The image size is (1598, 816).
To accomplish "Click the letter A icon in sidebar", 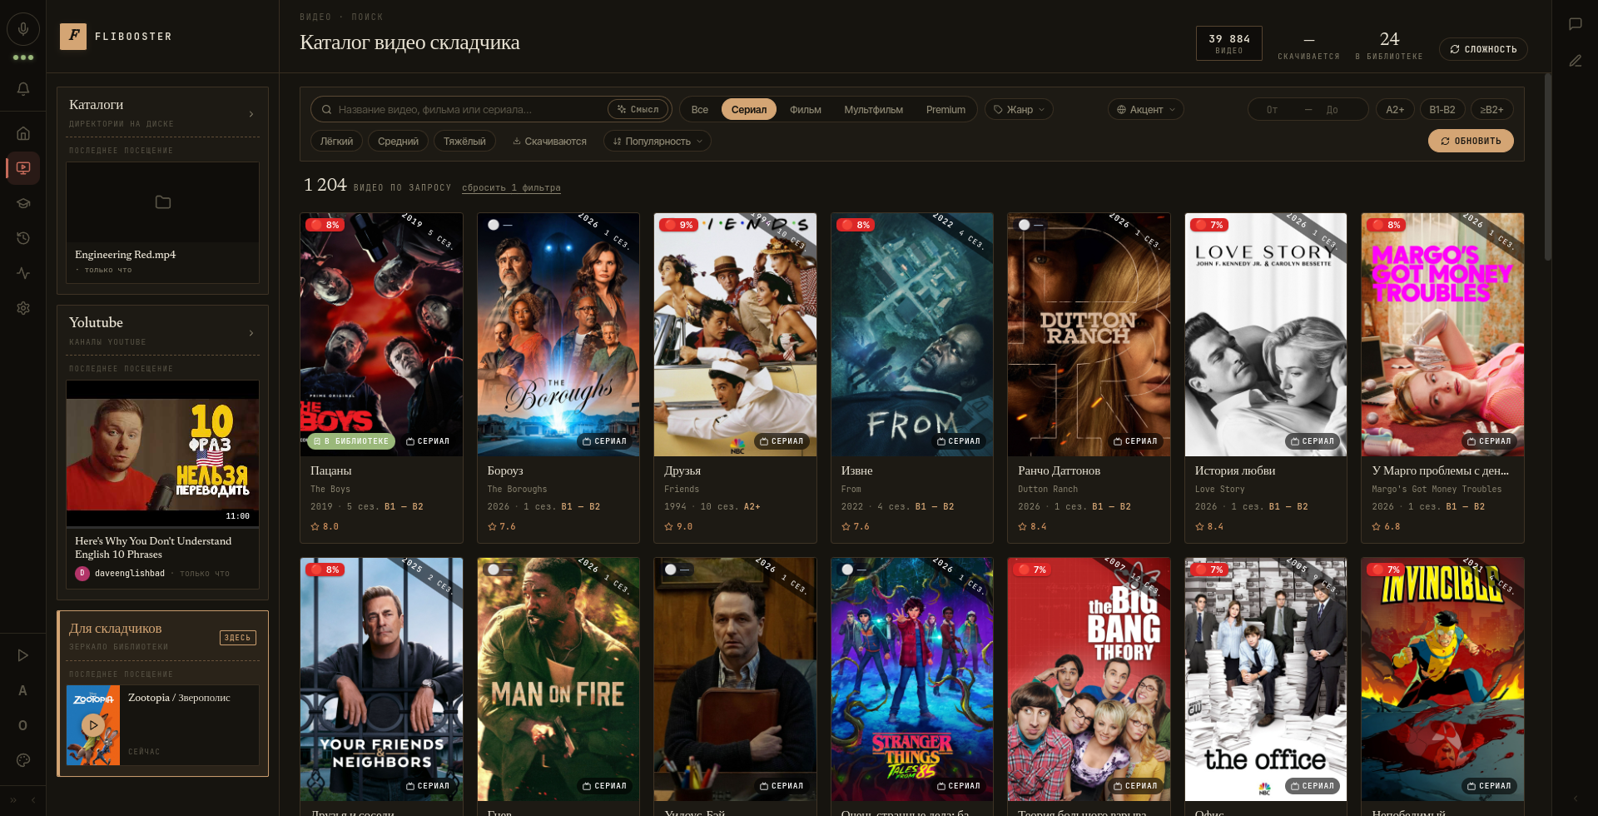I will point(23,690).
